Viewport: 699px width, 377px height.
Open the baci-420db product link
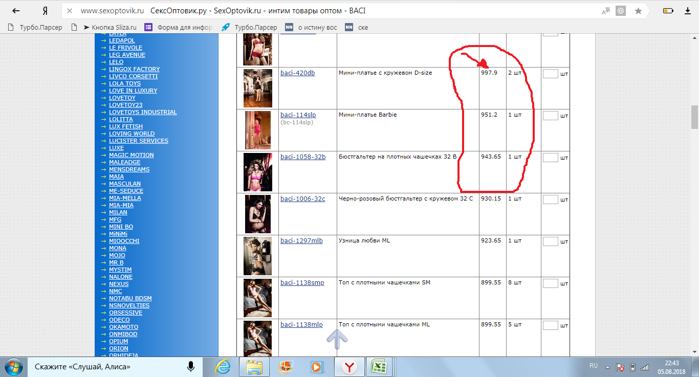click(298, 73)
